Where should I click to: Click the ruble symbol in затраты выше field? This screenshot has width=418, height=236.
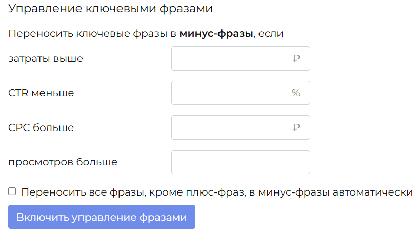pyautogui.click(x=296, y=58)
